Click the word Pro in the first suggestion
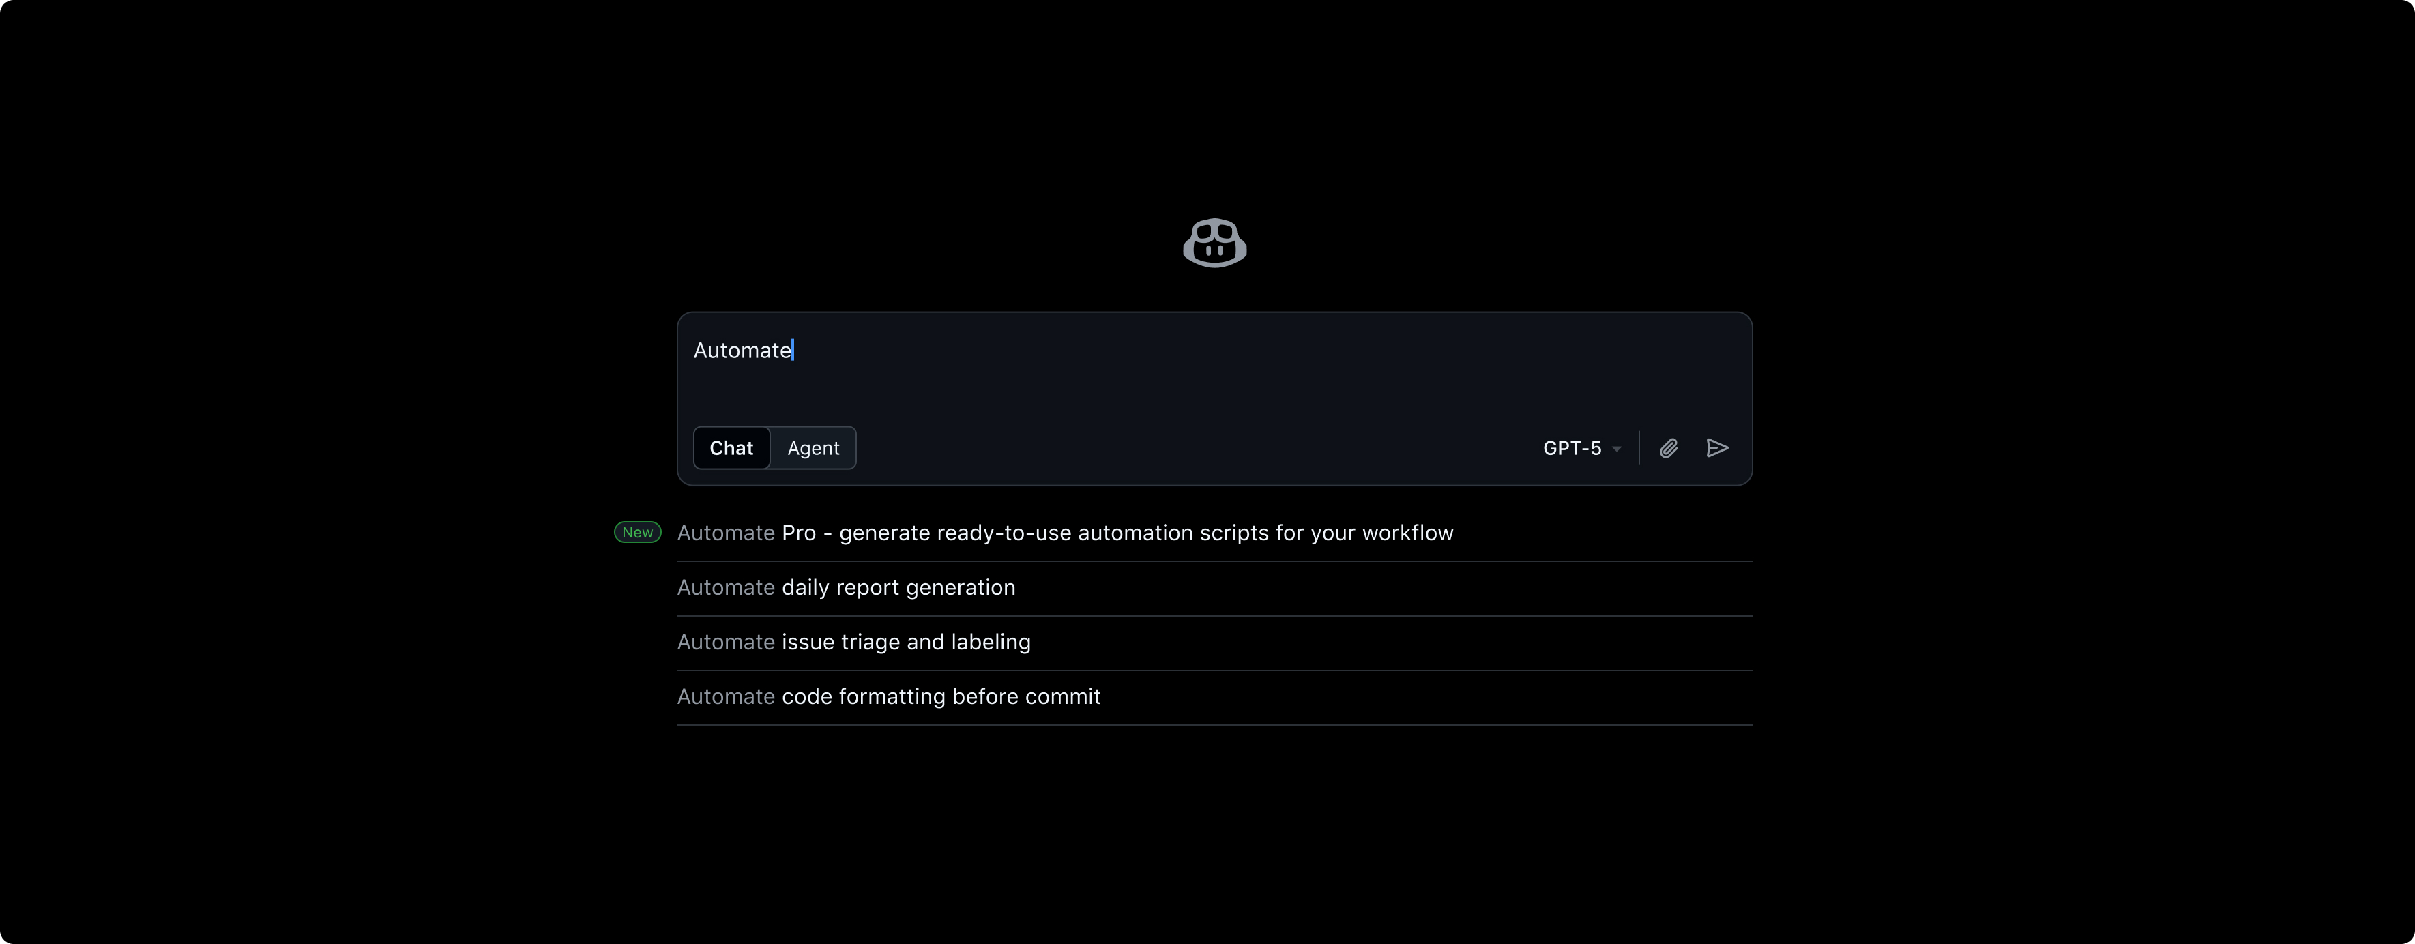This screenshot has width=2415, height=944. (x=799, y=533)
